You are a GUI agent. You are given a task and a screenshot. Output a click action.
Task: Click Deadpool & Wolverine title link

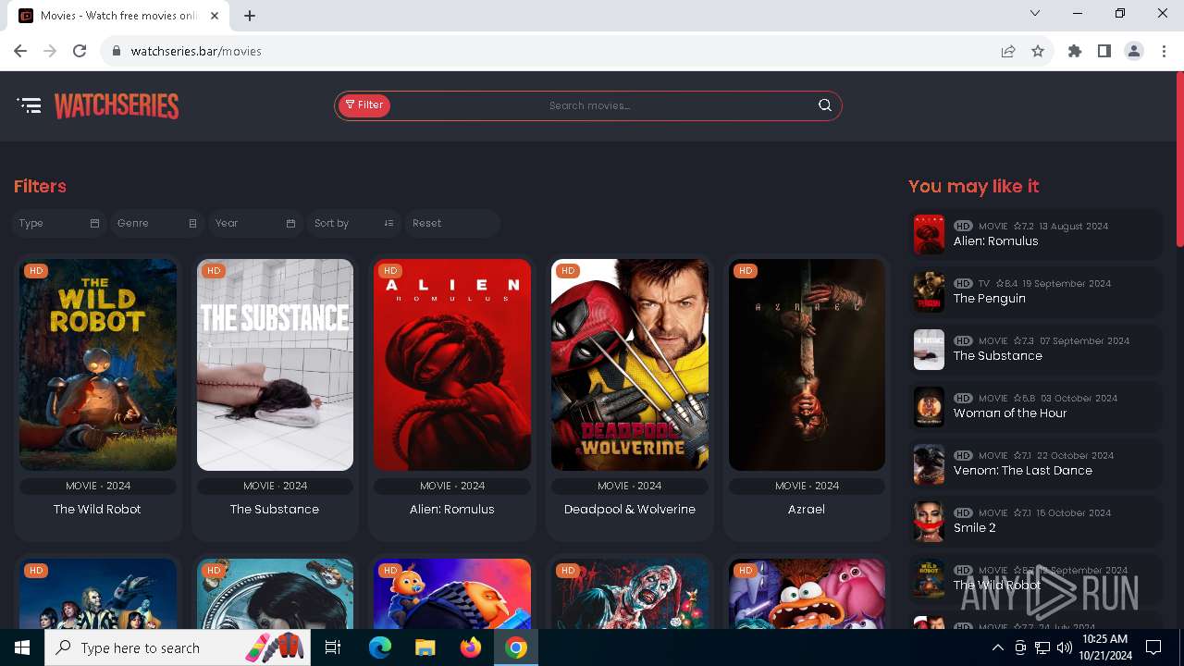pyautogui.click(x=630, y=510)
